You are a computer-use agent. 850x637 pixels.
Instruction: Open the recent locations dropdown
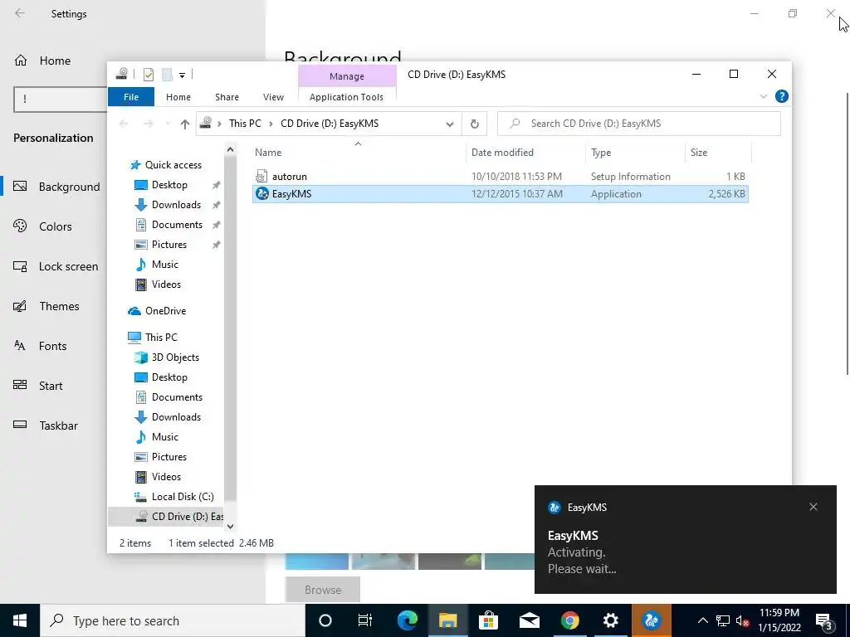(168, 124)
